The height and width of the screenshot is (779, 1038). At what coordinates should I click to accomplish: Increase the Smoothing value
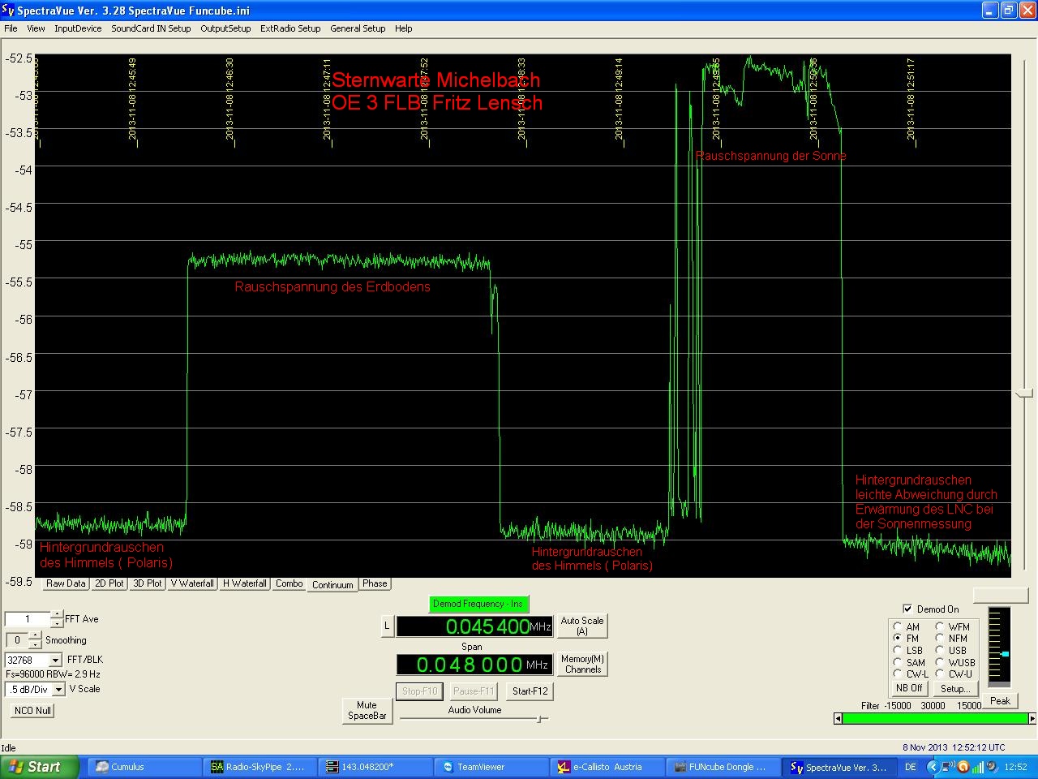click(35, 636)
